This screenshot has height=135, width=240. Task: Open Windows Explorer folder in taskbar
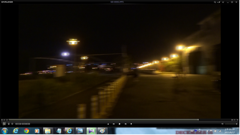pyautogui.click(x=48, y=131)
